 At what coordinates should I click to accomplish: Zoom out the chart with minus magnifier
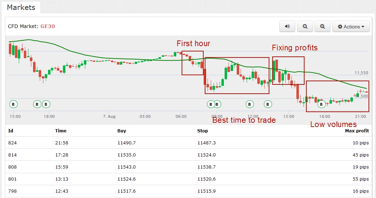tap(305, 27)
